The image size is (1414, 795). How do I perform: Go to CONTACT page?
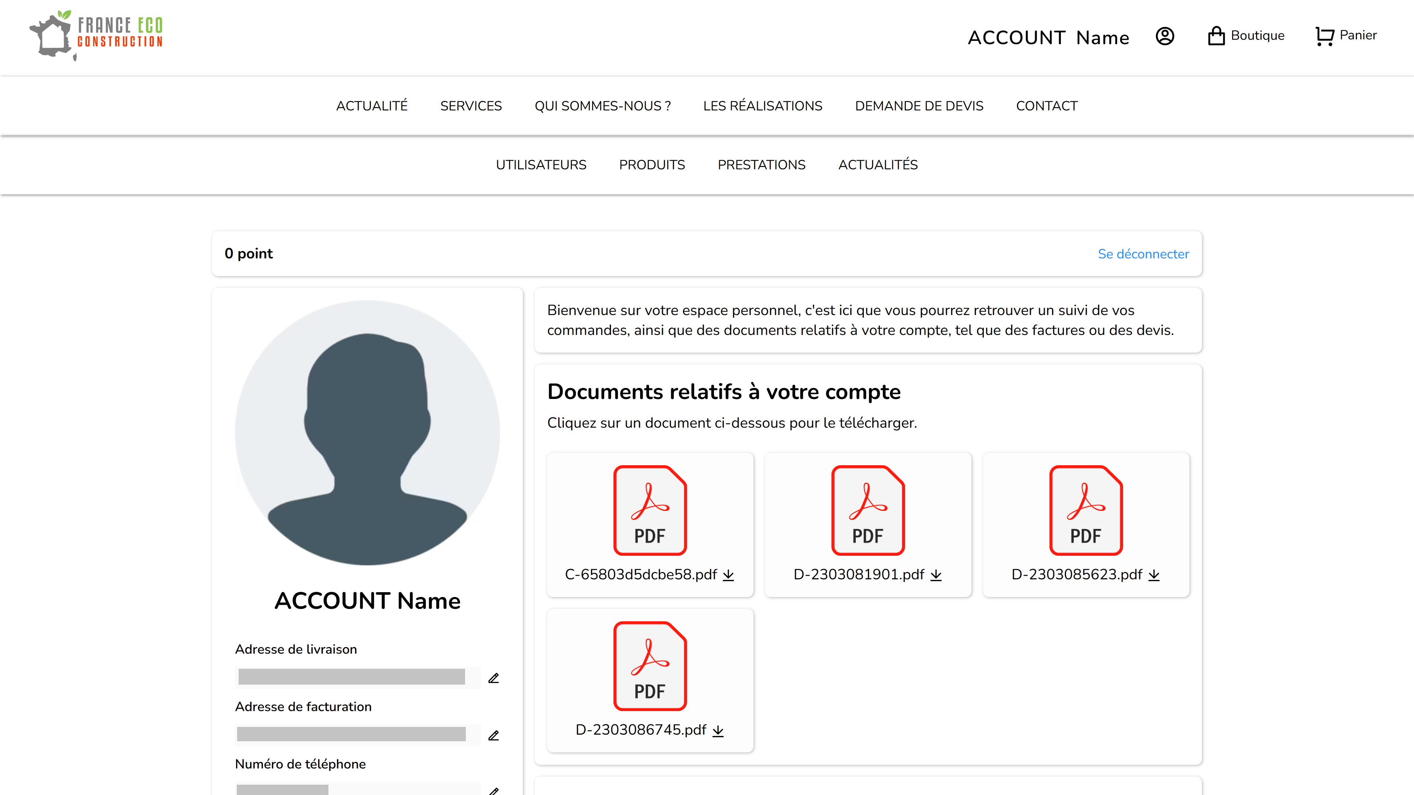tap(1047, 106)
